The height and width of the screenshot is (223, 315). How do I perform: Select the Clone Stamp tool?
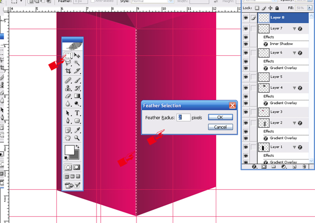click(68, 88)
